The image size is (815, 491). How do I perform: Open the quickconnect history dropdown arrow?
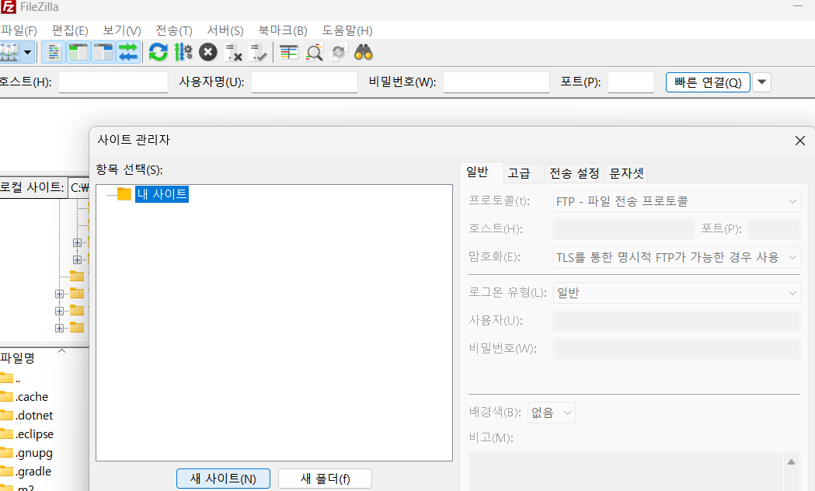tap(761, 82)
